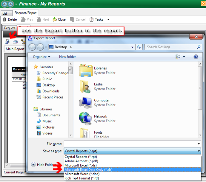This screenshot has height=182, width=206.
Task: Select Downloads in the navigation pane
Action: coord(48,91)
